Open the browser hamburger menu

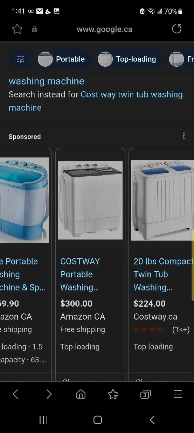click(x=178, y=394)
